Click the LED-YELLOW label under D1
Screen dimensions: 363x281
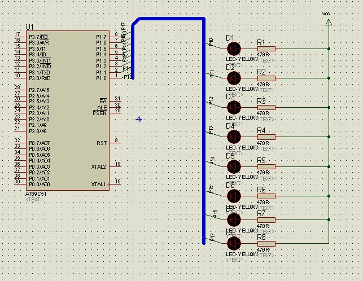click(x=242, y=59)
